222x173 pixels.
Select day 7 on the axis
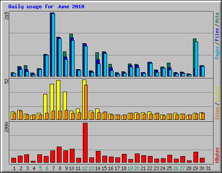point(53,168)
